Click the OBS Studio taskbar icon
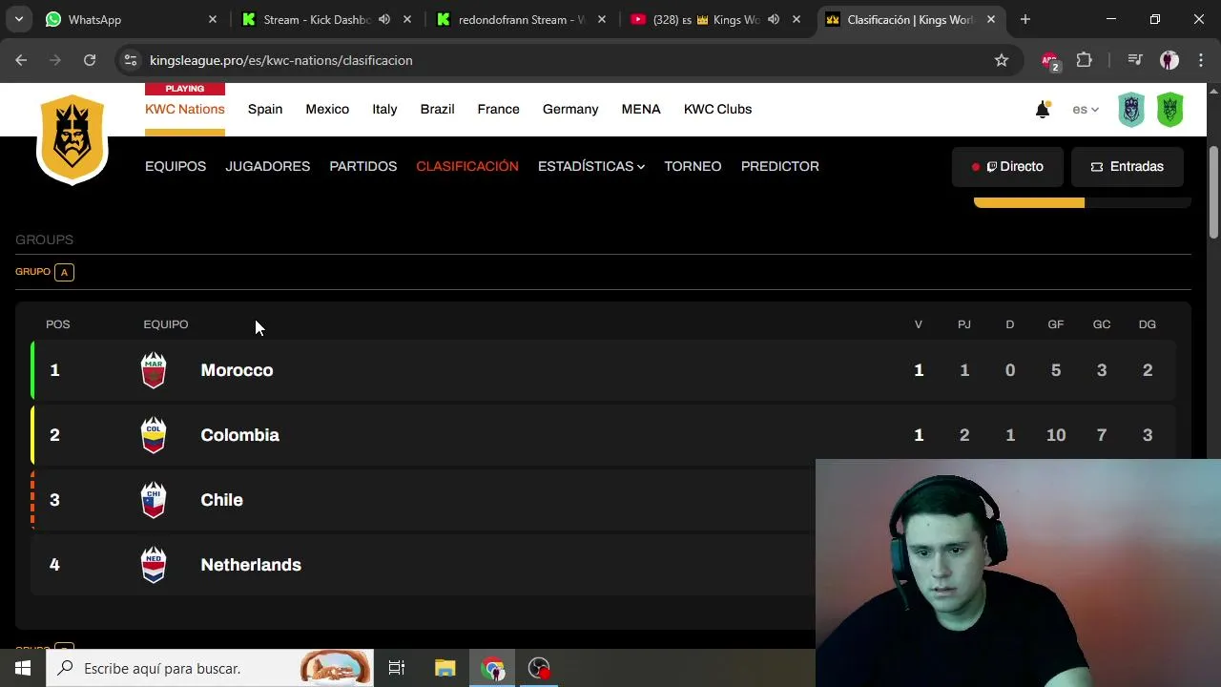This screenshot has width=1221, height=687. (x=540, y=668)
